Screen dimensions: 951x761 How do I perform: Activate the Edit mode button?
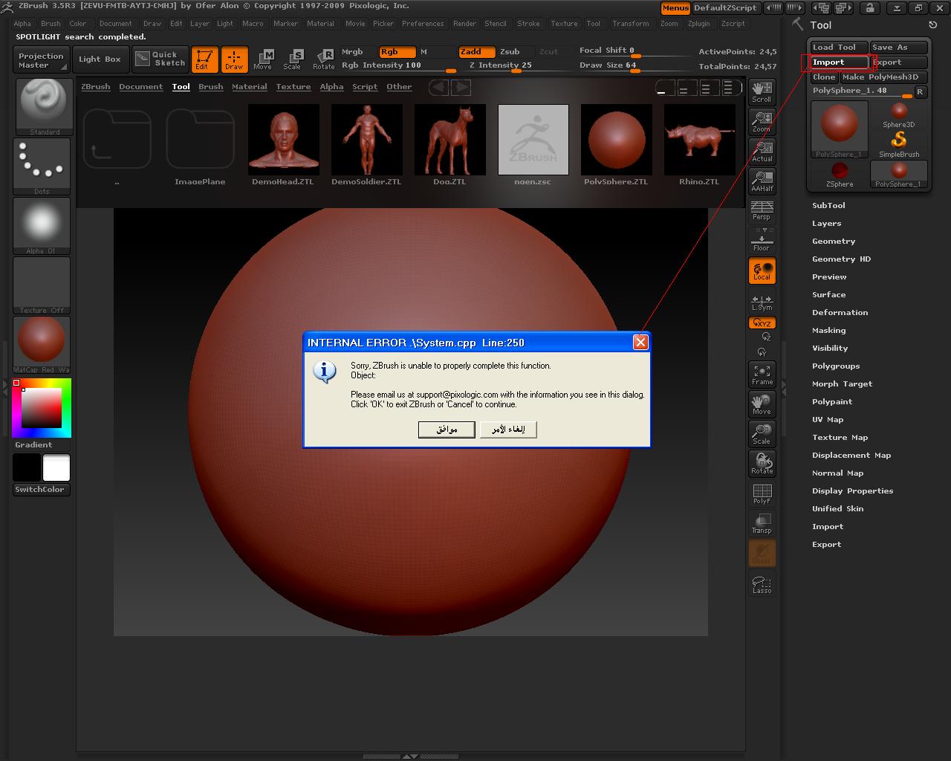[x=204, y=59]
